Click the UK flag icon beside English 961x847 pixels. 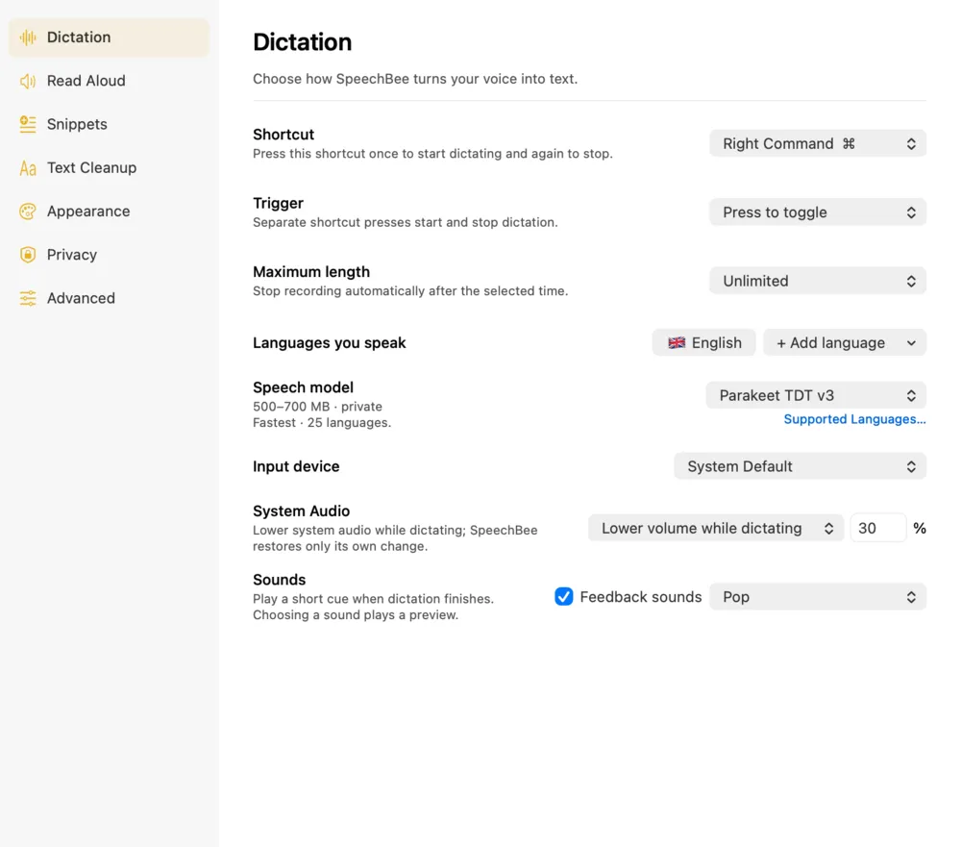point(677,343)
